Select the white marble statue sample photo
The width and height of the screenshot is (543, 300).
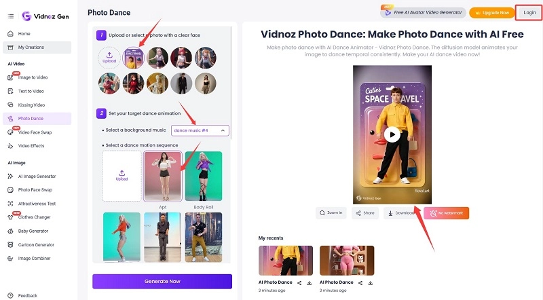point(157,83)
